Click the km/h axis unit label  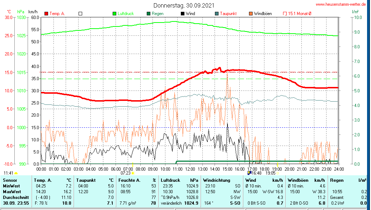33,12
